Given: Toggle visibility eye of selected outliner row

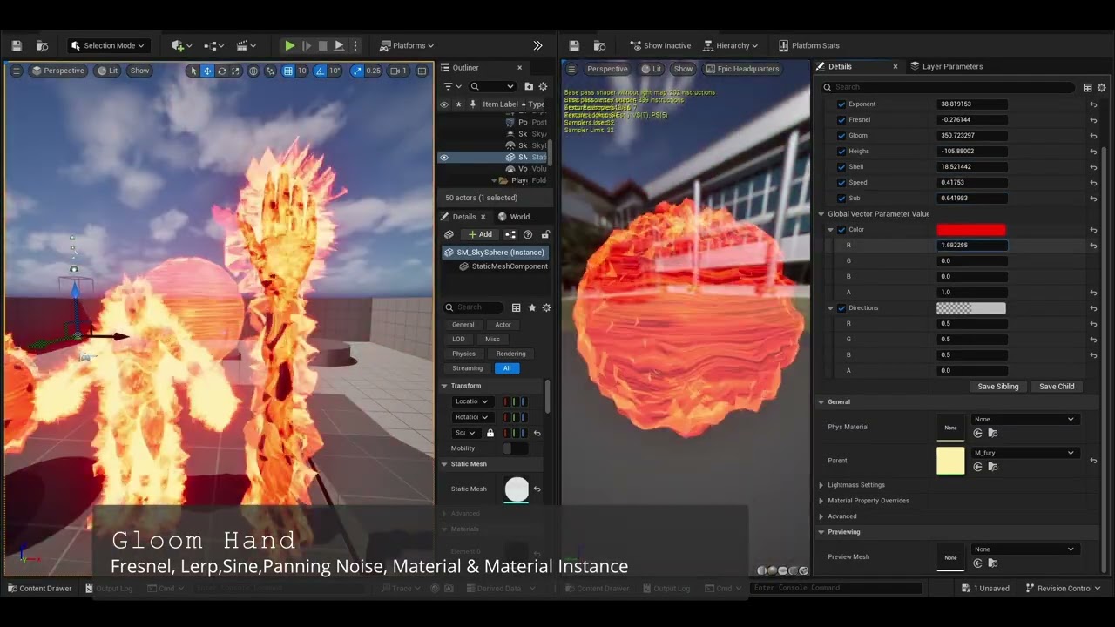Looking at the screenshot, I should tap(444, 158).
